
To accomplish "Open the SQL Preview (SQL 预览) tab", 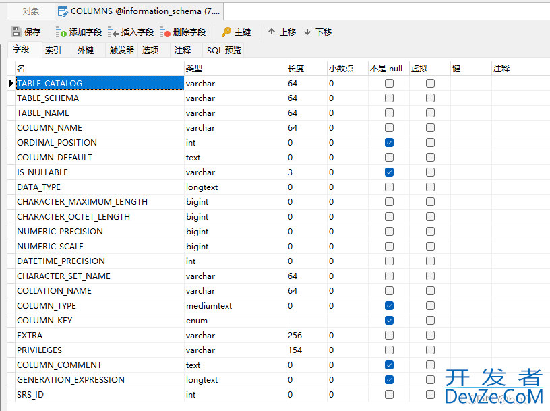I will 224,51.
